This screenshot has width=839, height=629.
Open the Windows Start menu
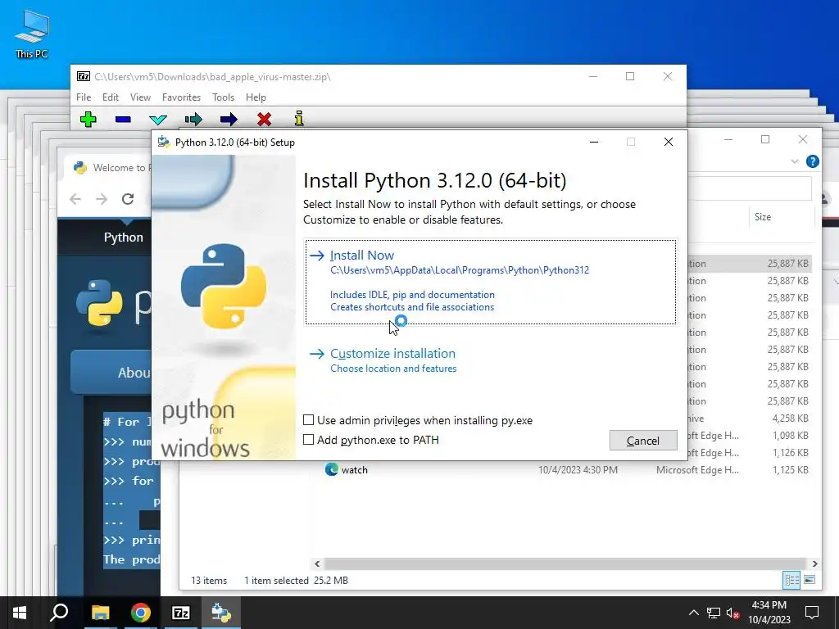click(x=20, y=613)
